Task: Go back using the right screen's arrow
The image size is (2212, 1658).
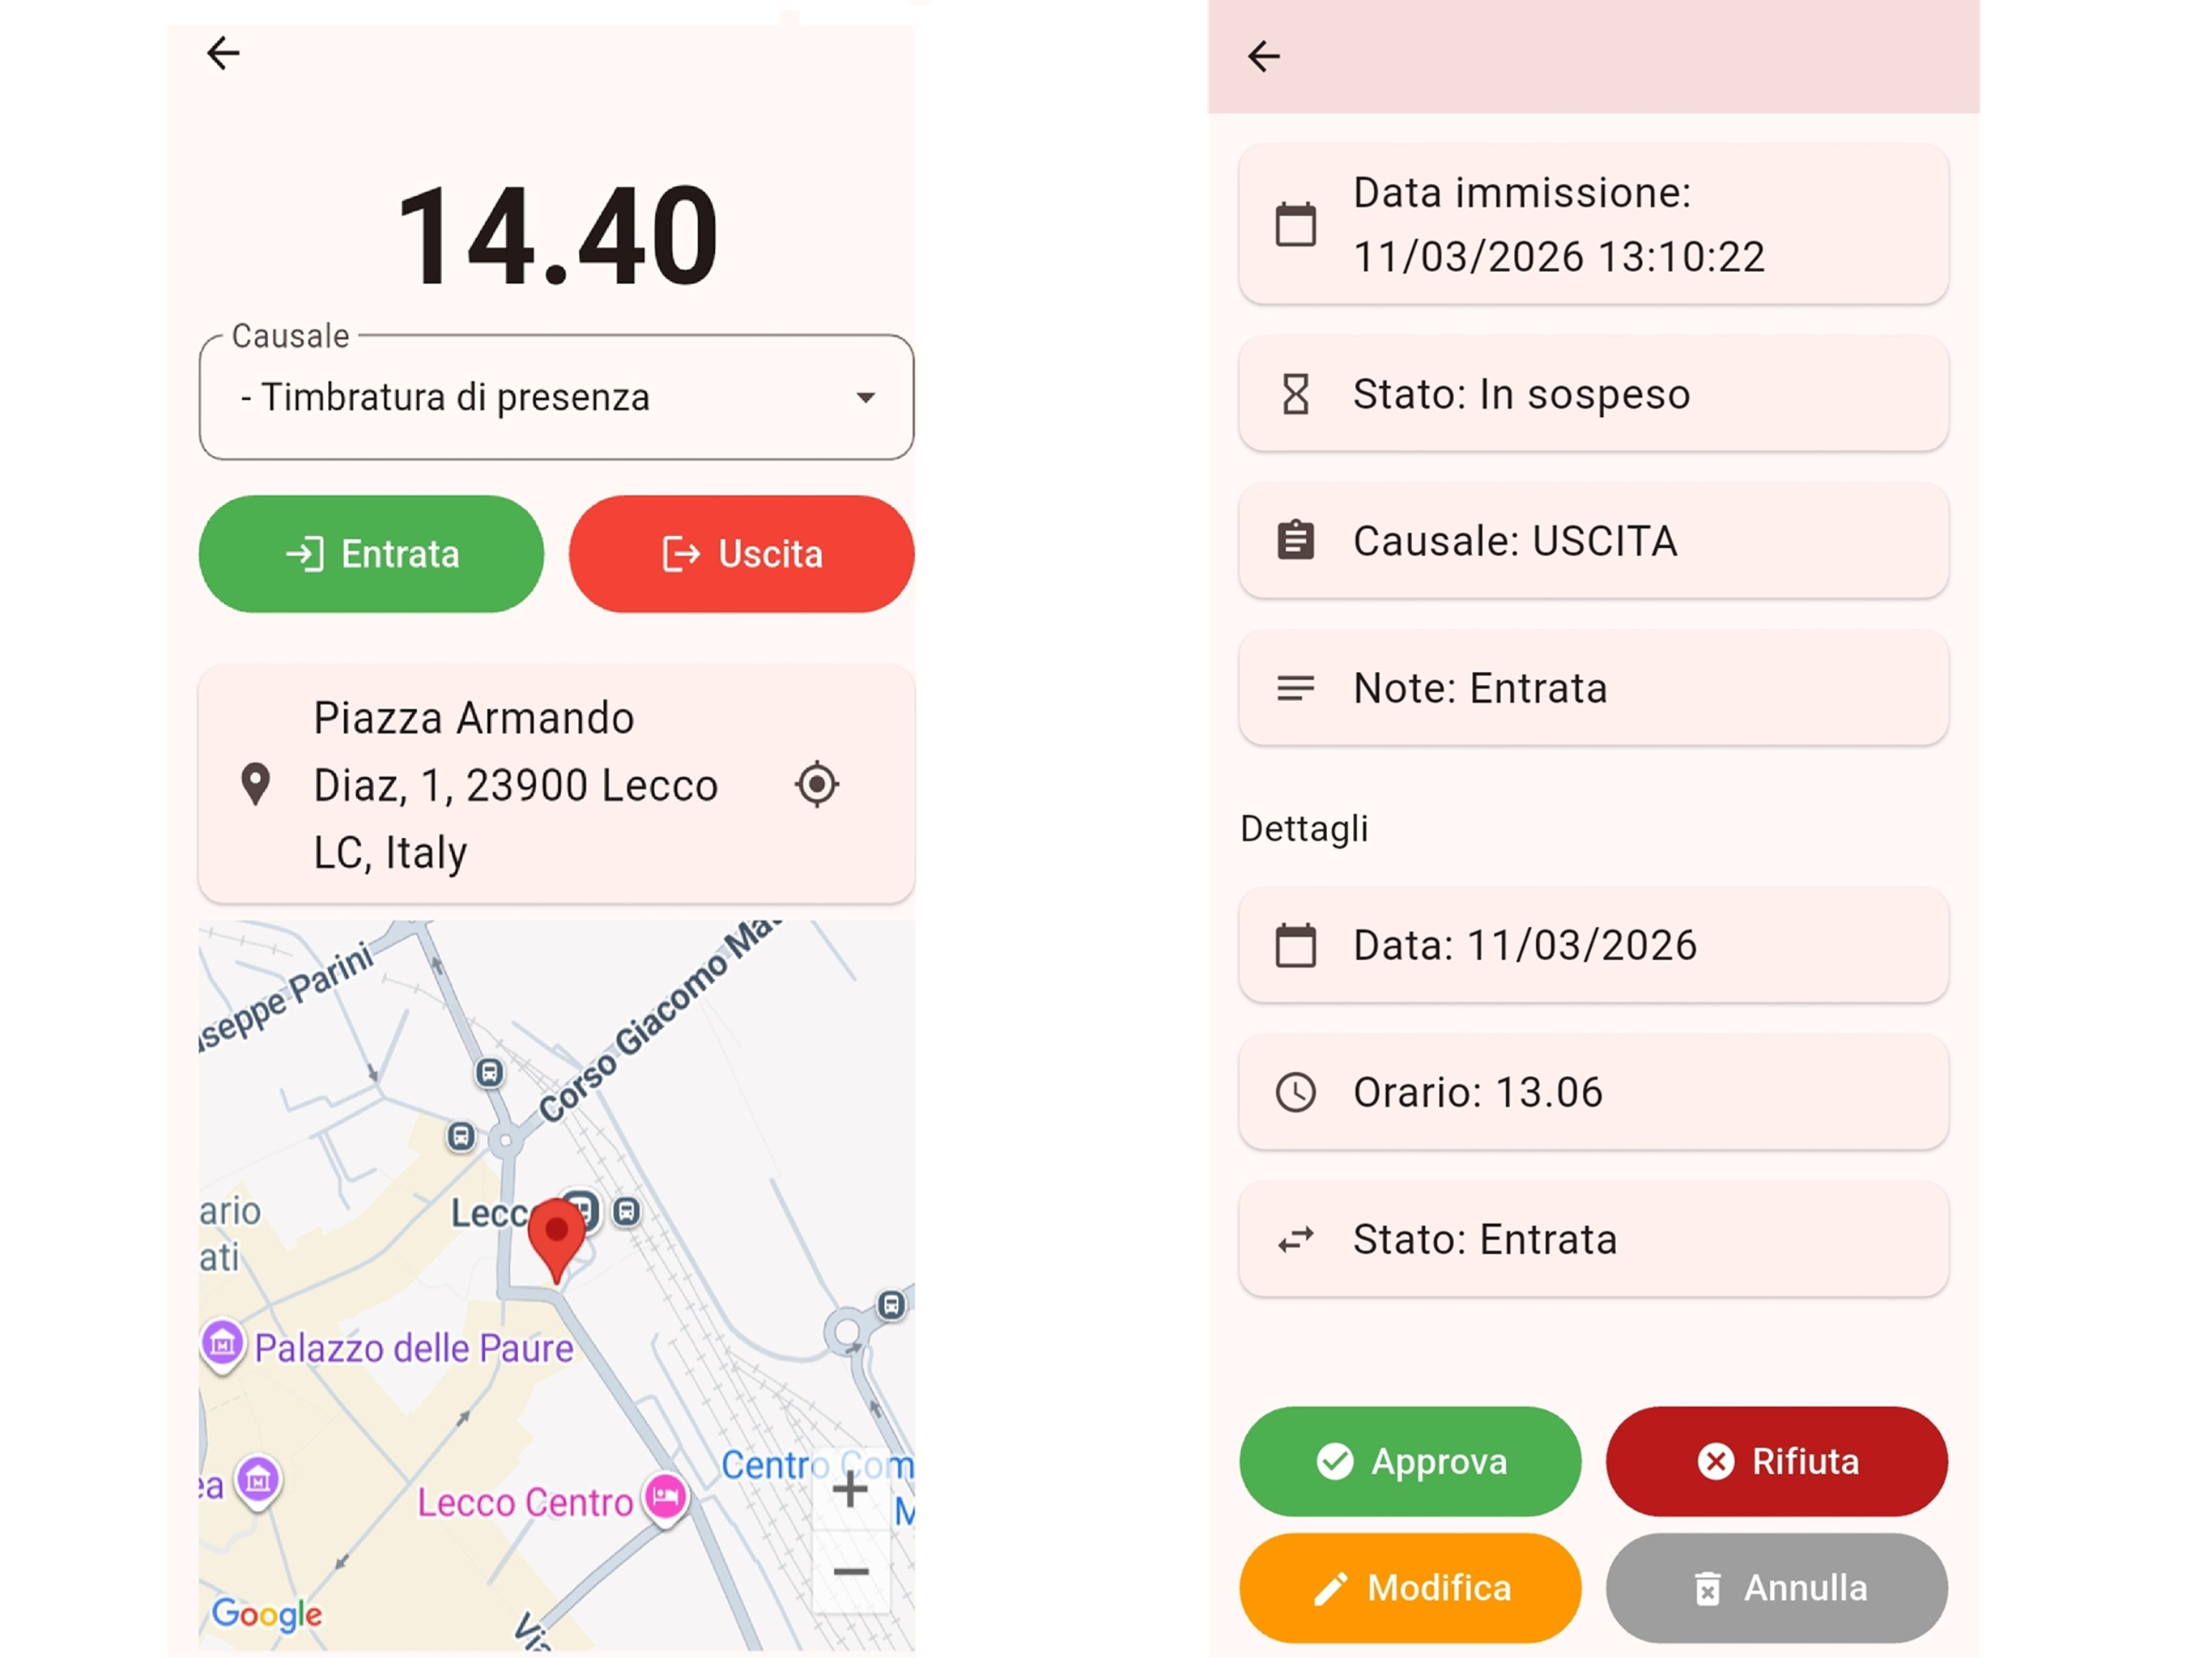Action: 1264,56
